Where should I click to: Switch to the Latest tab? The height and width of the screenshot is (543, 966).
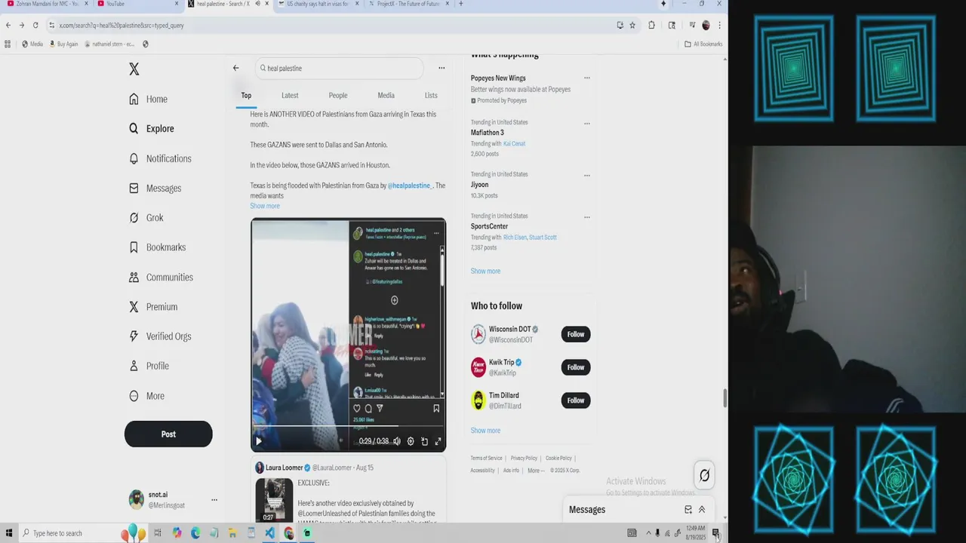290,96
